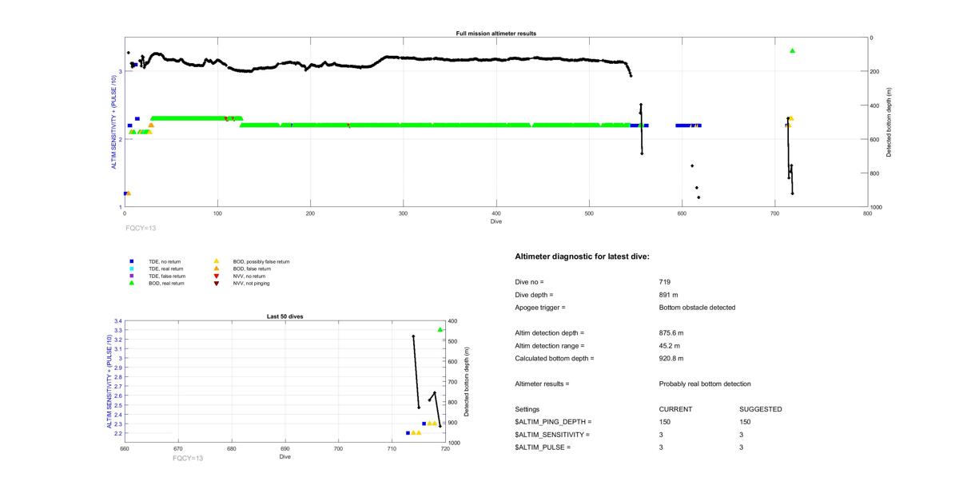This screenshot has height=497, width=959.
Task: Click the current $ALTIM_PULSE value 3
Action: click(662, 447)
